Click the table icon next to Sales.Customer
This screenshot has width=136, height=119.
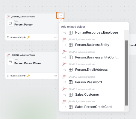point(71,95)
